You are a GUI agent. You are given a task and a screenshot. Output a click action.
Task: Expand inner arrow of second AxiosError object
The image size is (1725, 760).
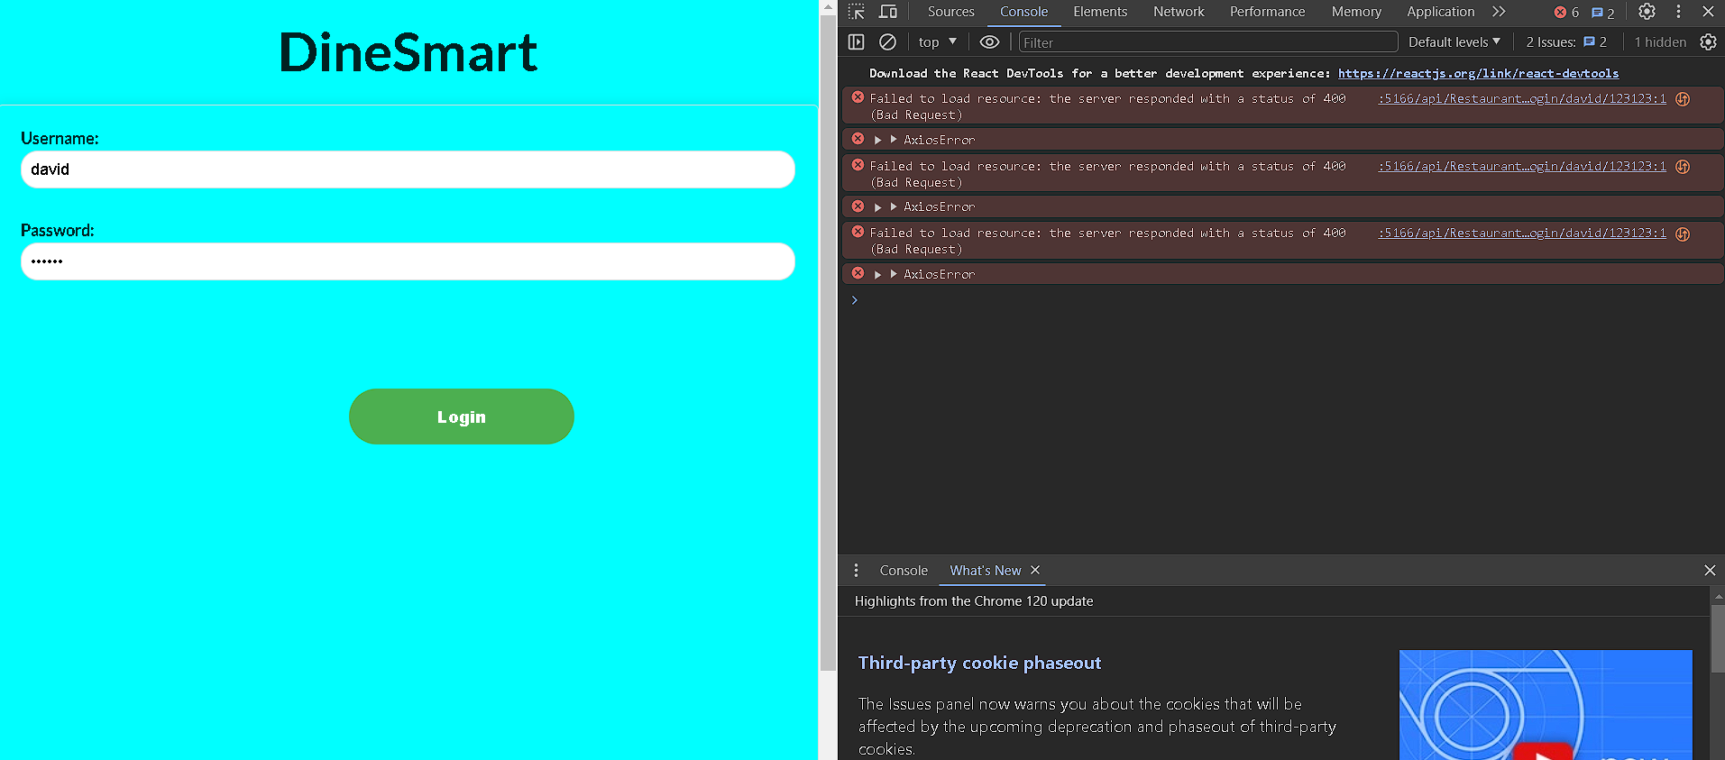[894, 206]
